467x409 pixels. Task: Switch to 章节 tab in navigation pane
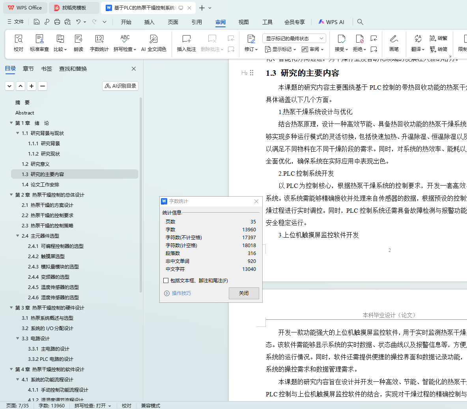click(x=28, y=69)
